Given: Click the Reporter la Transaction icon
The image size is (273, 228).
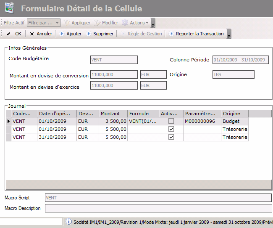Looking at the screenshot, I should click(171, 34).
